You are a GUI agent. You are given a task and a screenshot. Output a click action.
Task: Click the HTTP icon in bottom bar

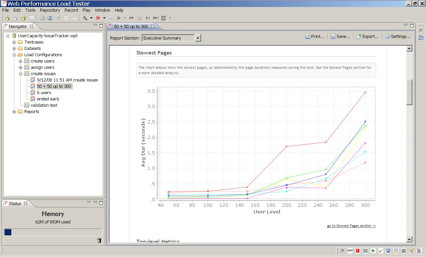[350, 251]
